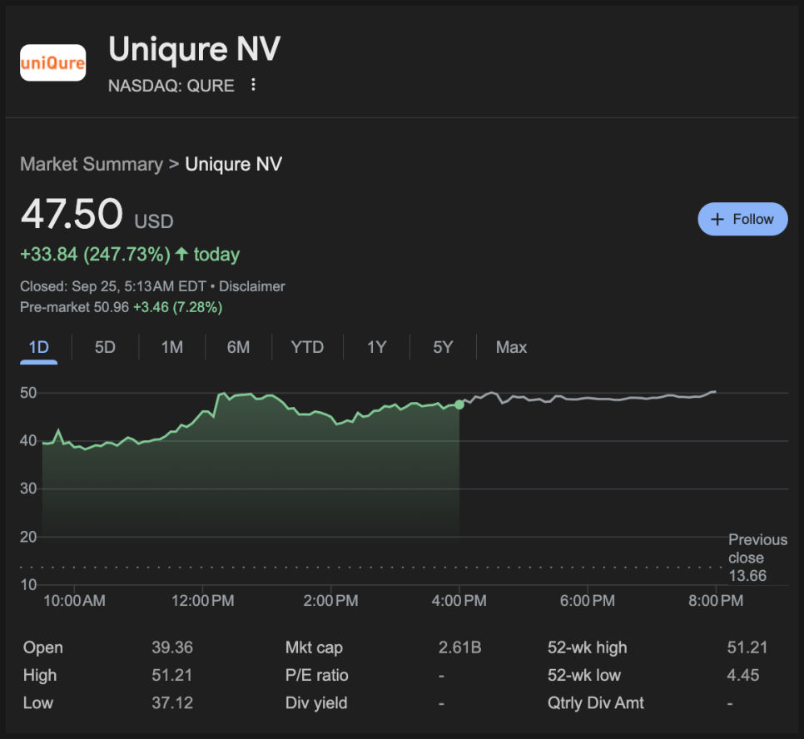Viewport: 804px width, 739px height.
Task: Click the 4:00 PM time axis label
Action: [x=459, y=601]
